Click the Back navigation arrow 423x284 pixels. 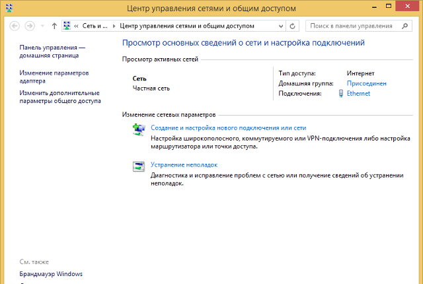(x=15, y=26)
